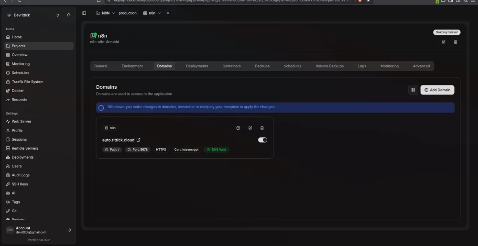Click the Path: / badge
This screenshot has height=246, width=478.
pos(112,150)
